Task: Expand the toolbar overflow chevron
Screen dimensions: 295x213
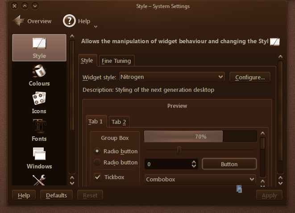Action: 96,27
